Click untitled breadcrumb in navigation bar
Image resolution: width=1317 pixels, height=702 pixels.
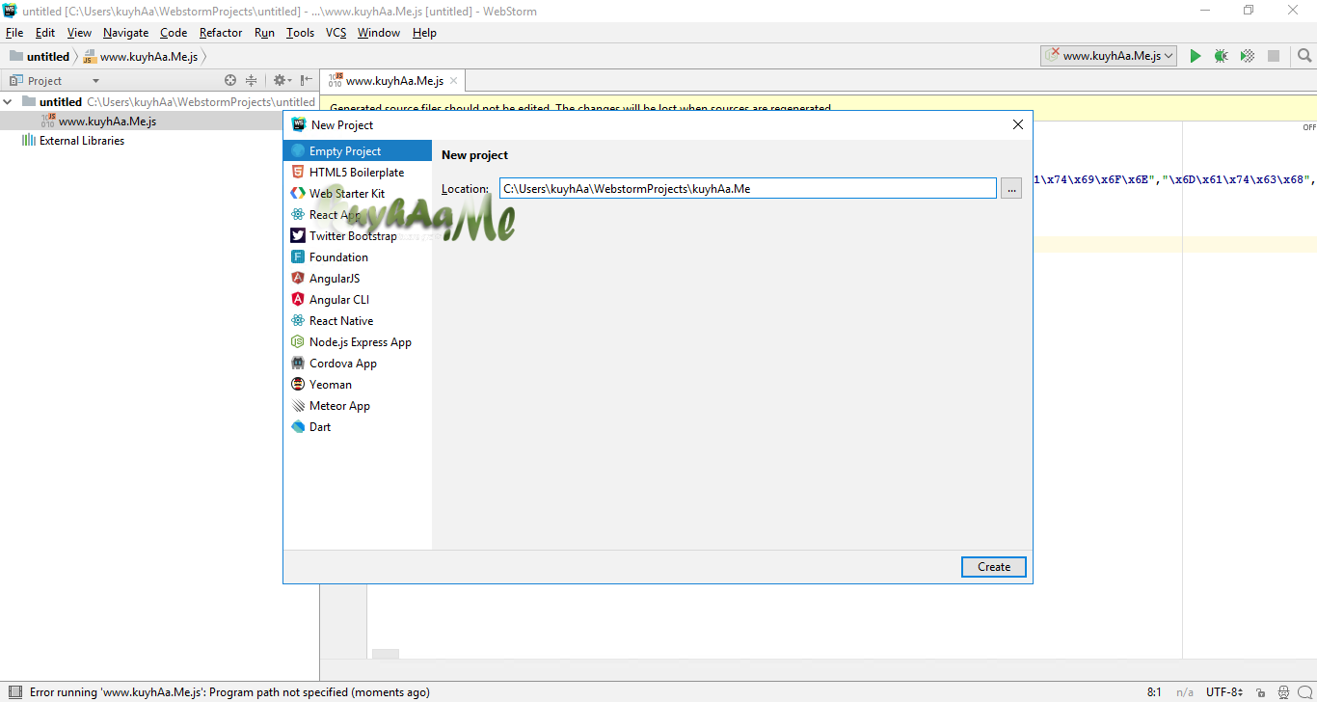point(40,57)
